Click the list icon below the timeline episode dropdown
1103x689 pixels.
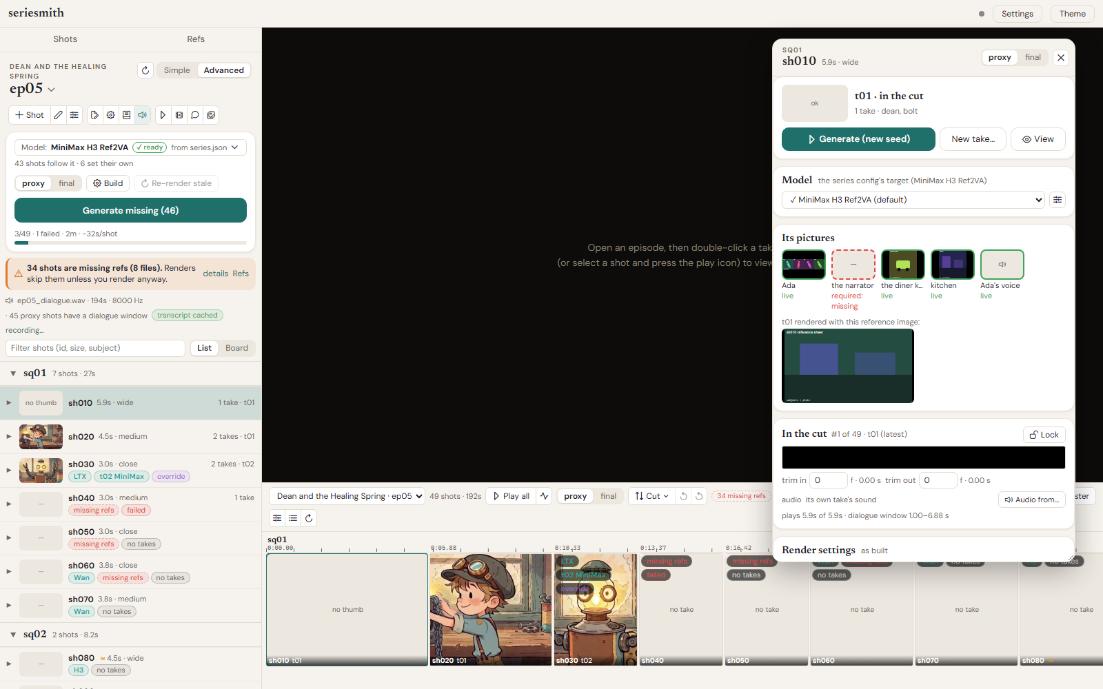point(293,518)
